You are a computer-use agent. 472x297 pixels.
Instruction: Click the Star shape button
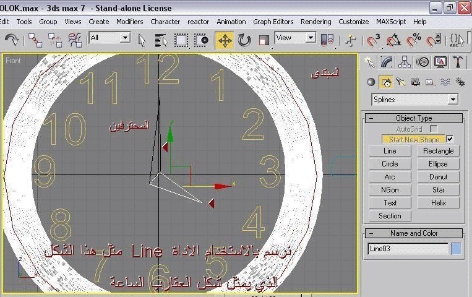tap(438, 190)
